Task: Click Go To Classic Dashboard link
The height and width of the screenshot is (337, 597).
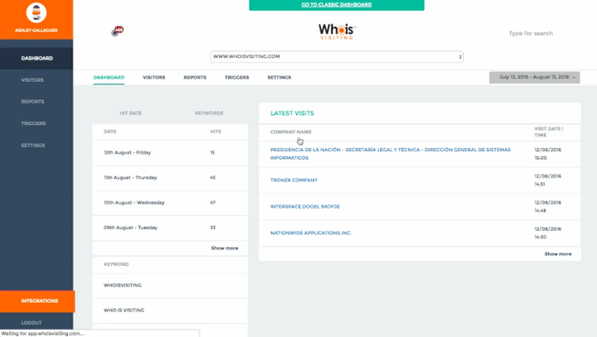Action: click(337, 5)
